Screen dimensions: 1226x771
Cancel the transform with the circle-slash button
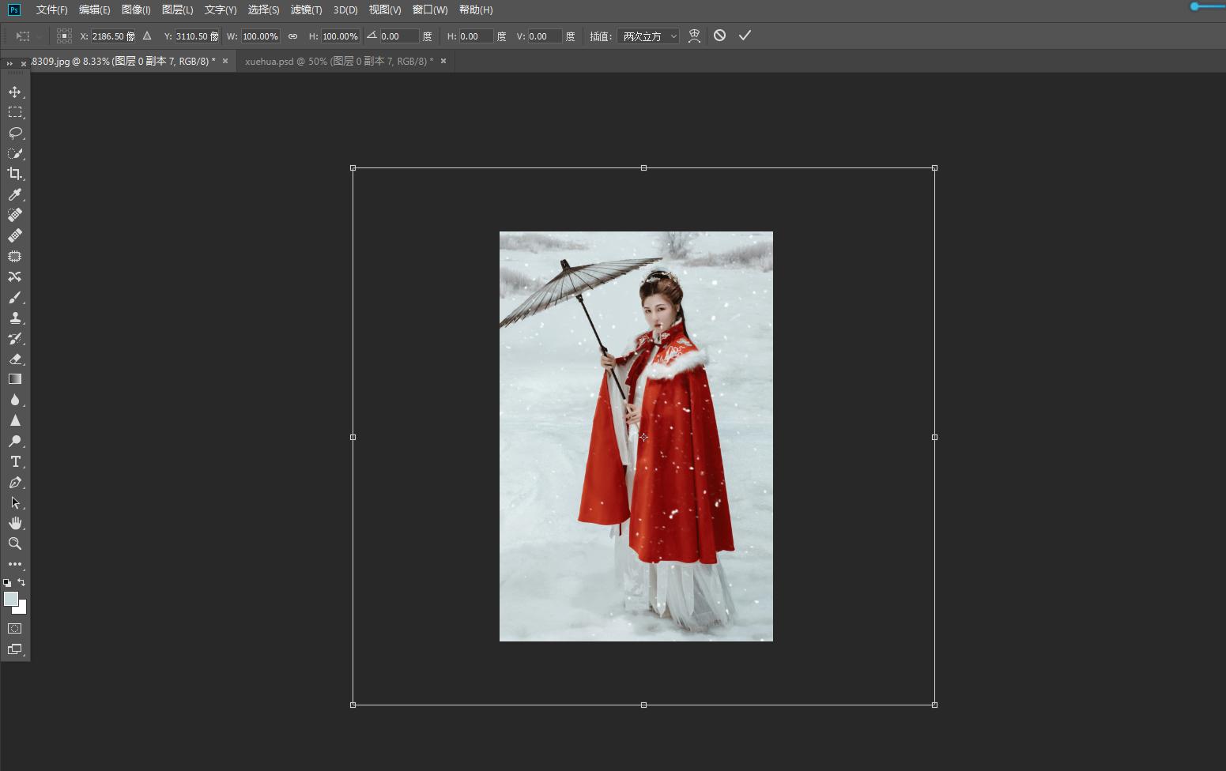click(719, 36)
